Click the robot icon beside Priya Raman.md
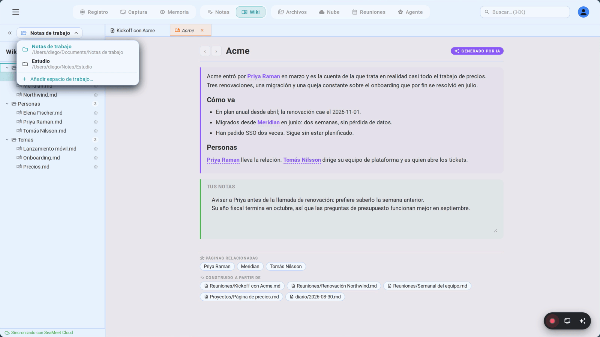This screenshot has width=600, height=337. coord(96,122)
